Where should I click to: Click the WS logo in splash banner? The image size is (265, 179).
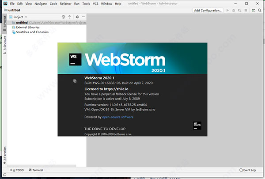click(x=75, y=59)
